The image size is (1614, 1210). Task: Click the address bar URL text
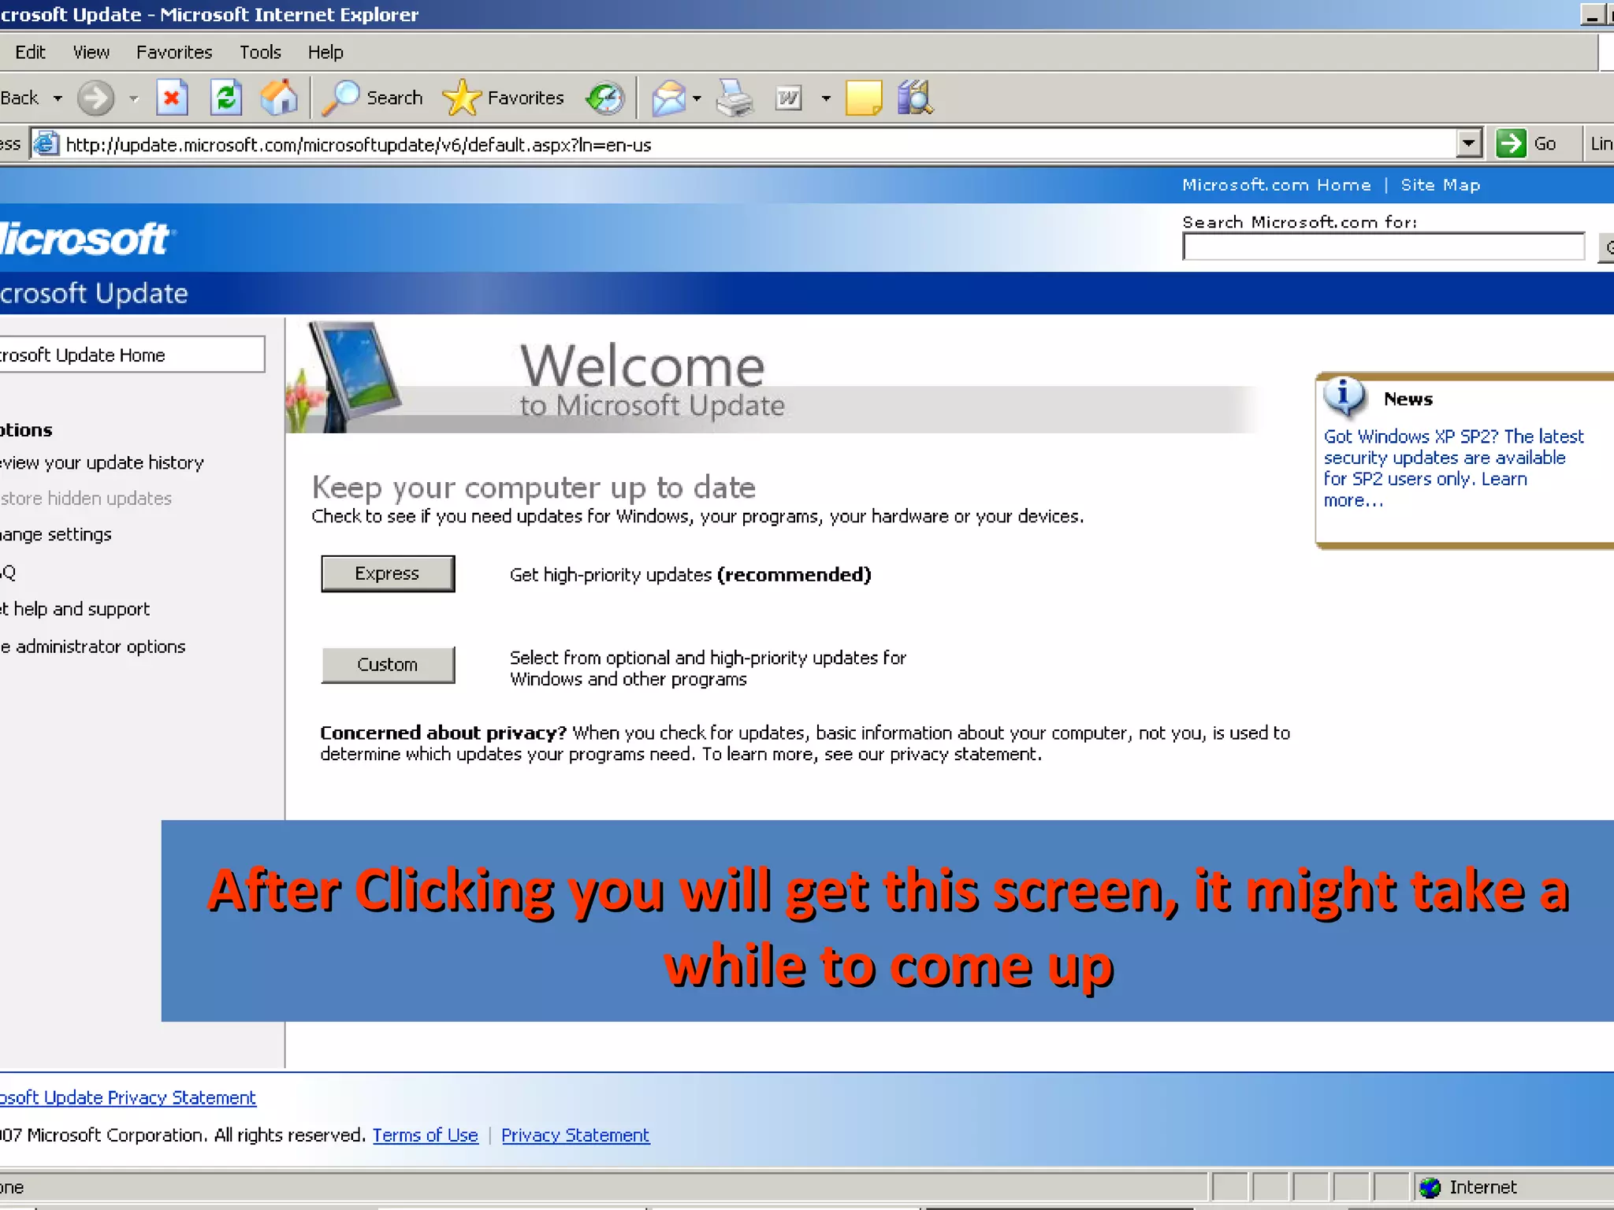click(x=359, y=144)
